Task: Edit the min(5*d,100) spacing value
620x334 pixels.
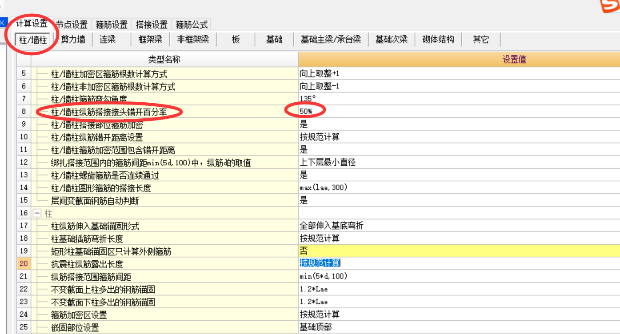Action: tap(459, 276)
